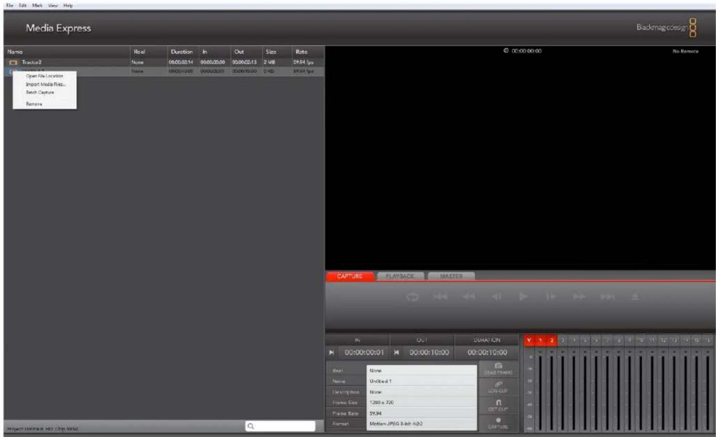
Task: Click Tractor2 rate 59.94 fps
Action: tap(304, 62)
